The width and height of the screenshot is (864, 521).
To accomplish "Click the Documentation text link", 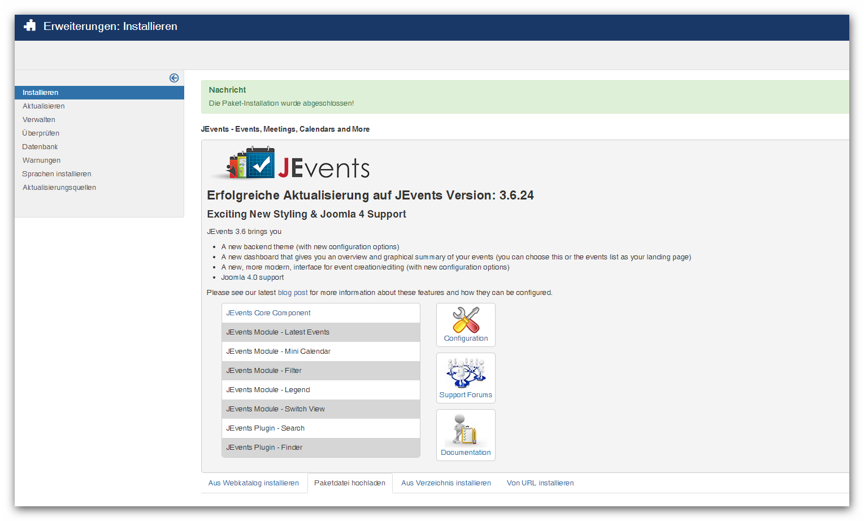I will (466, 453).
